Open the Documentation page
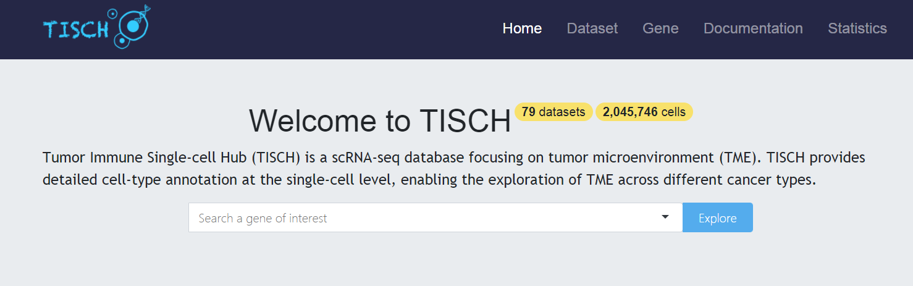 click(x=753, y=28)
